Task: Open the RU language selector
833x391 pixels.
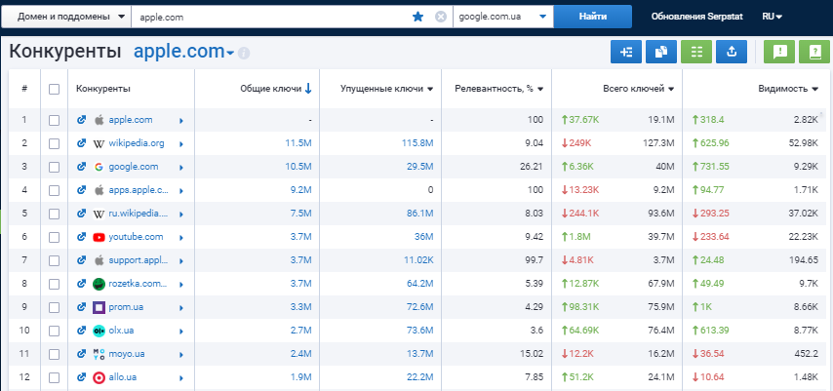Action: tap(773, 17)
